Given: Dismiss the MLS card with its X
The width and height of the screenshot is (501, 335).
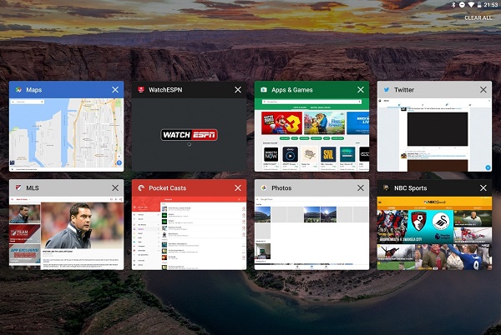Looking at the screenshot, I should pyautogui.click(x=115, y=188).
